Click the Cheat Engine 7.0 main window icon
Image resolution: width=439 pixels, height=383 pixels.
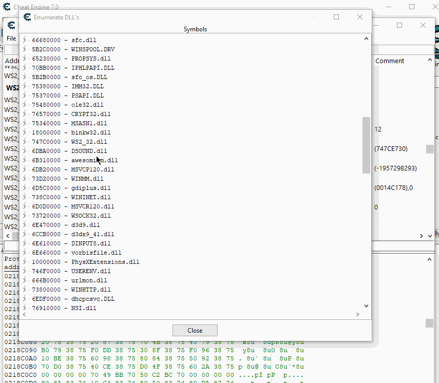(x=7, y=7)
